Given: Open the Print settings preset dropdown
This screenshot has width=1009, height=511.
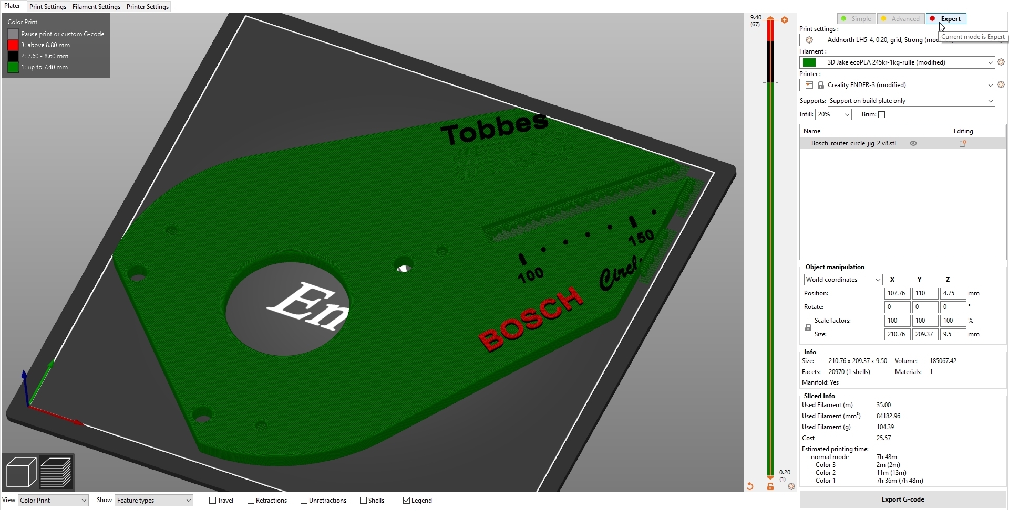Looking at the screenshot, I should coord(897,40).
